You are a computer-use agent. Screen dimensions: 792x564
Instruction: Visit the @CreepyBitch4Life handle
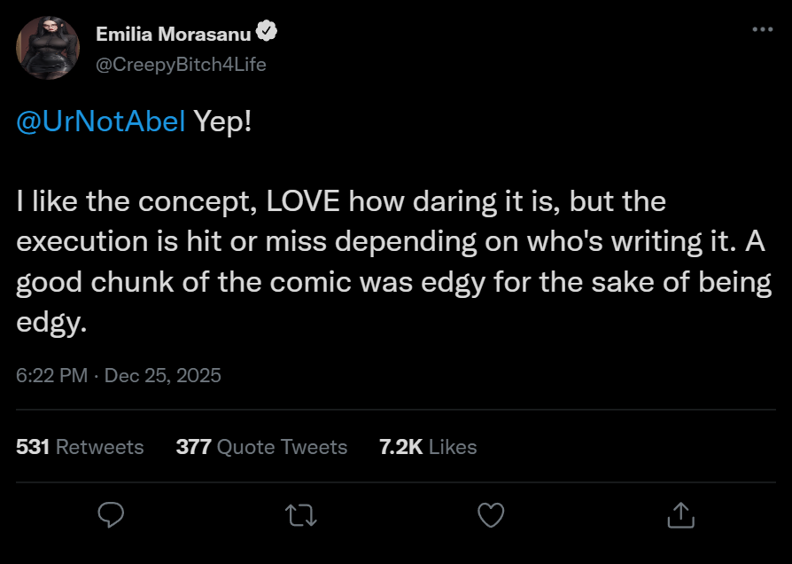point(181,64)
